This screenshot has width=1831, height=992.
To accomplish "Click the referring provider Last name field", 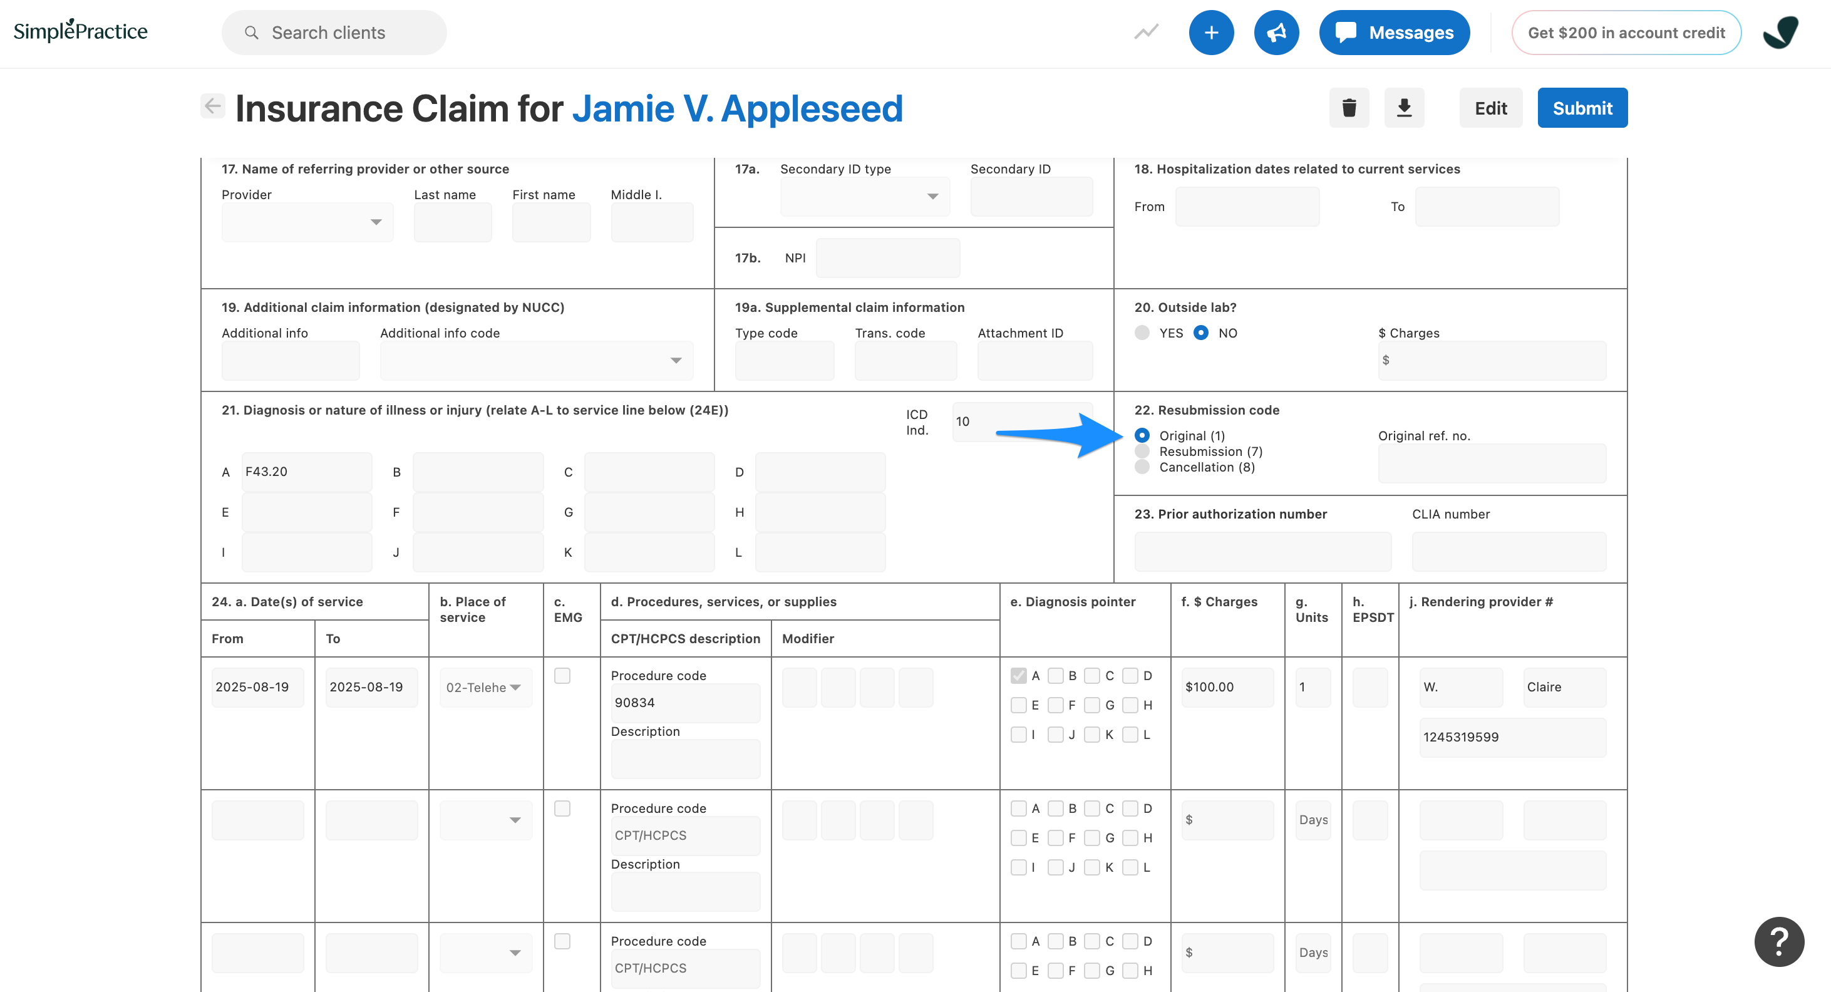I will pyautogui.click(x=453, y=222).
